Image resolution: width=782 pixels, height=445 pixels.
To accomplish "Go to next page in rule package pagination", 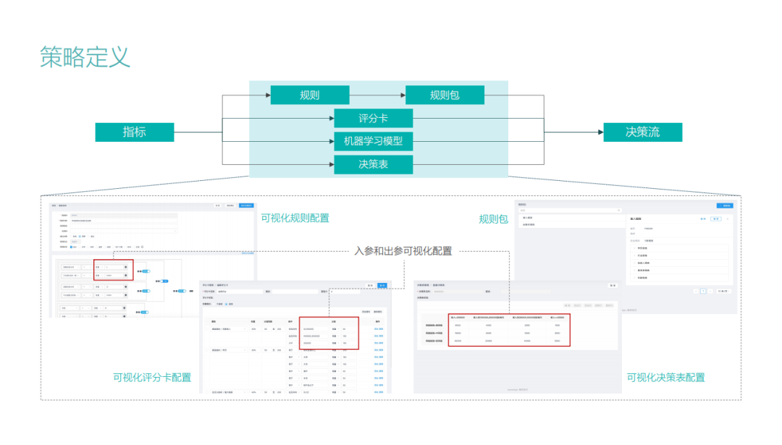I will (711, 291).
